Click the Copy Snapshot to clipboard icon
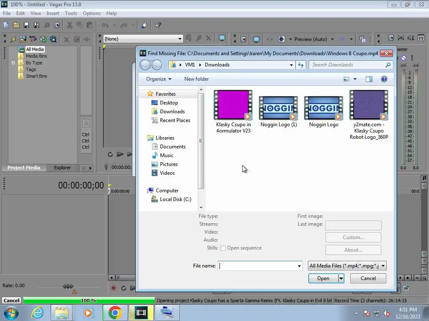Viewport: 429px width, 321px height. 362,39
